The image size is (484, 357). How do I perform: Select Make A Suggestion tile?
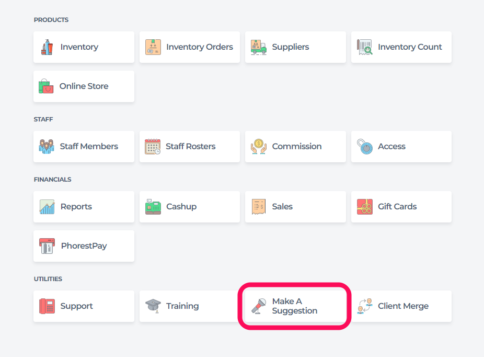point(295,306)
